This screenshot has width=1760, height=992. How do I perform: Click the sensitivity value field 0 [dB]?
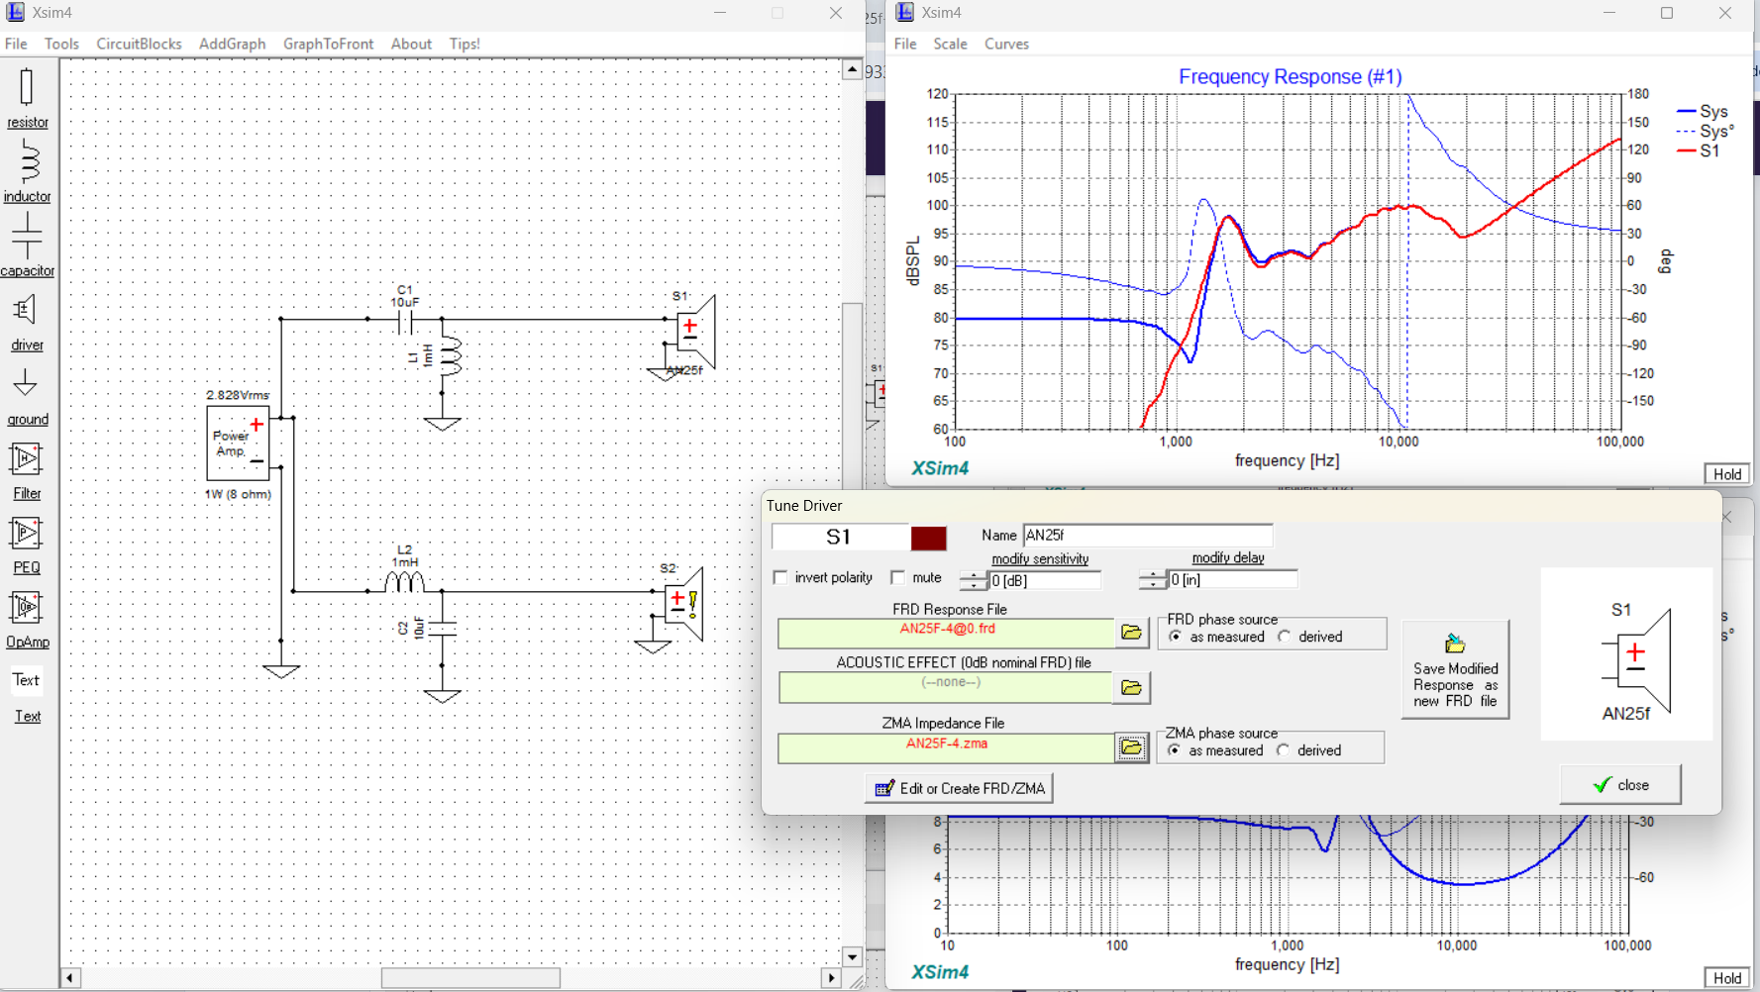1045,580
